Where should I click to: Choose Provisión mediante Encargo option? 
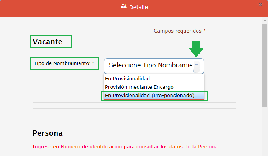139,87
